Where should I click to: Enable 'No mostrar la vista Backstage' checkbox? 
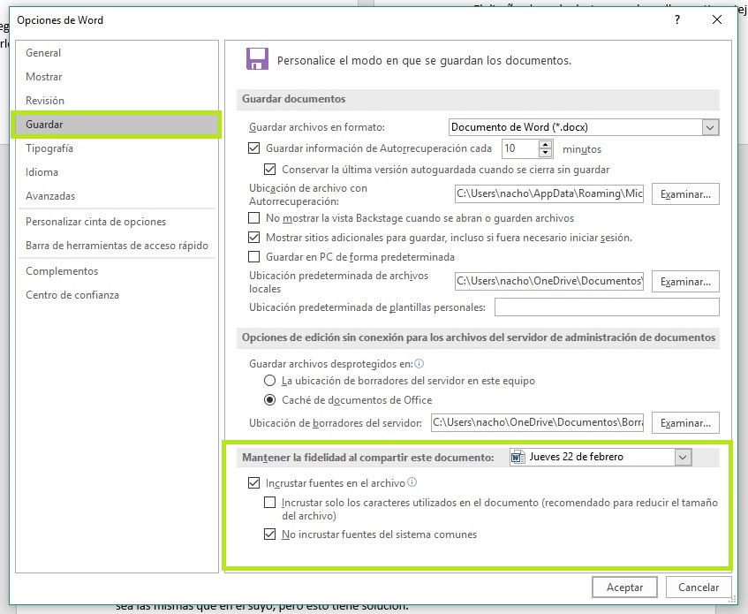253,218
